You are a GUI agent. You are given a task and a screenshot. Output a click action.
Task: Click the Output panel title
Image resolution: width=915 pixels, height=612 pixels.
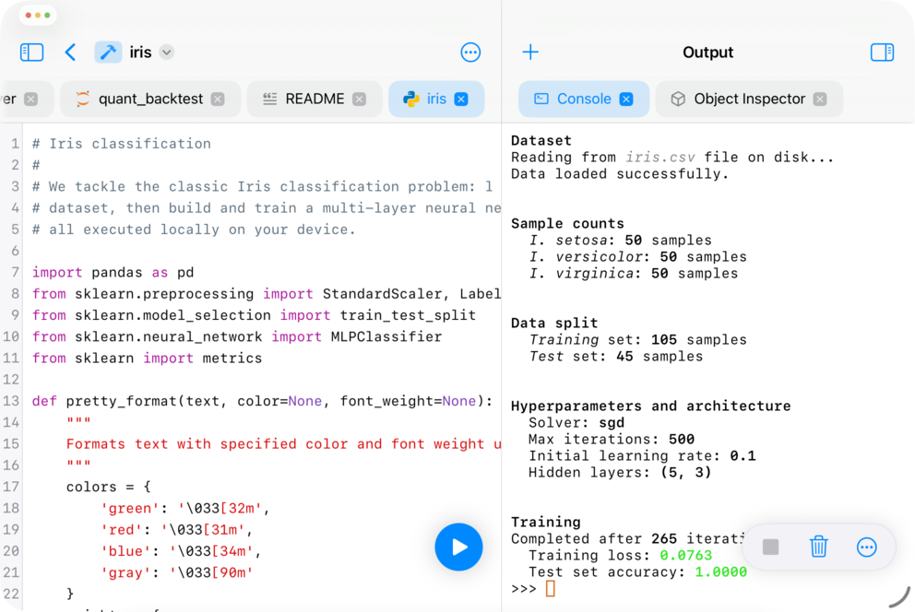click(x=707, y=53)
